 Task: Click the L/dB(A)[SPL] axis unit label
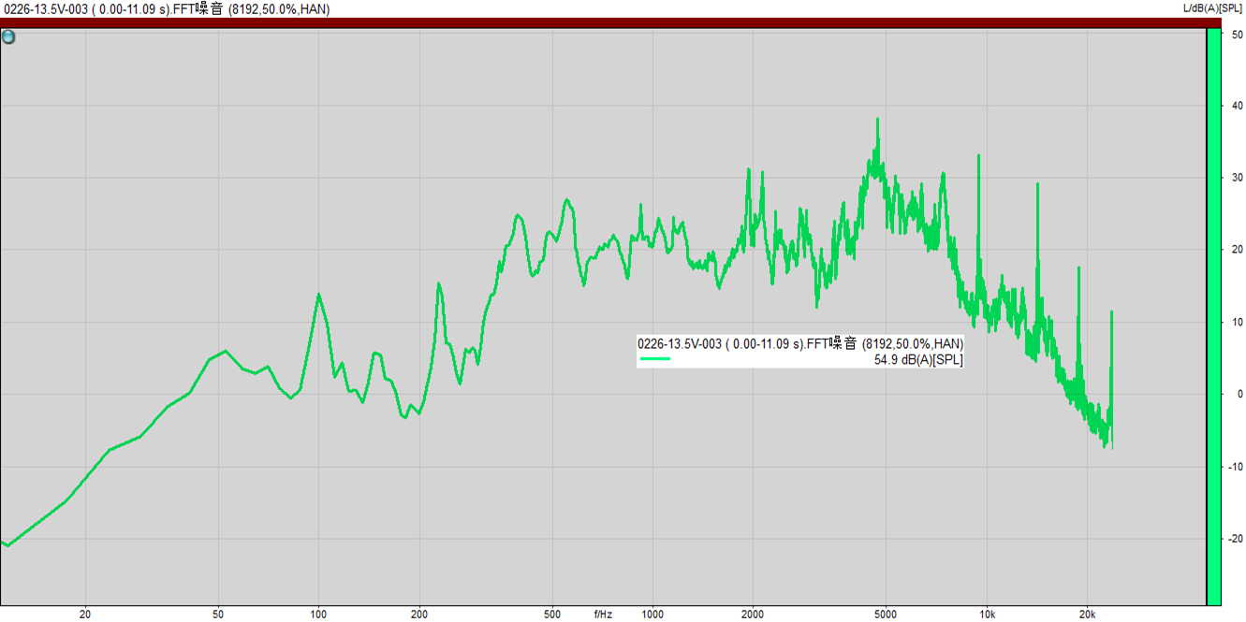click(1213, 8)
